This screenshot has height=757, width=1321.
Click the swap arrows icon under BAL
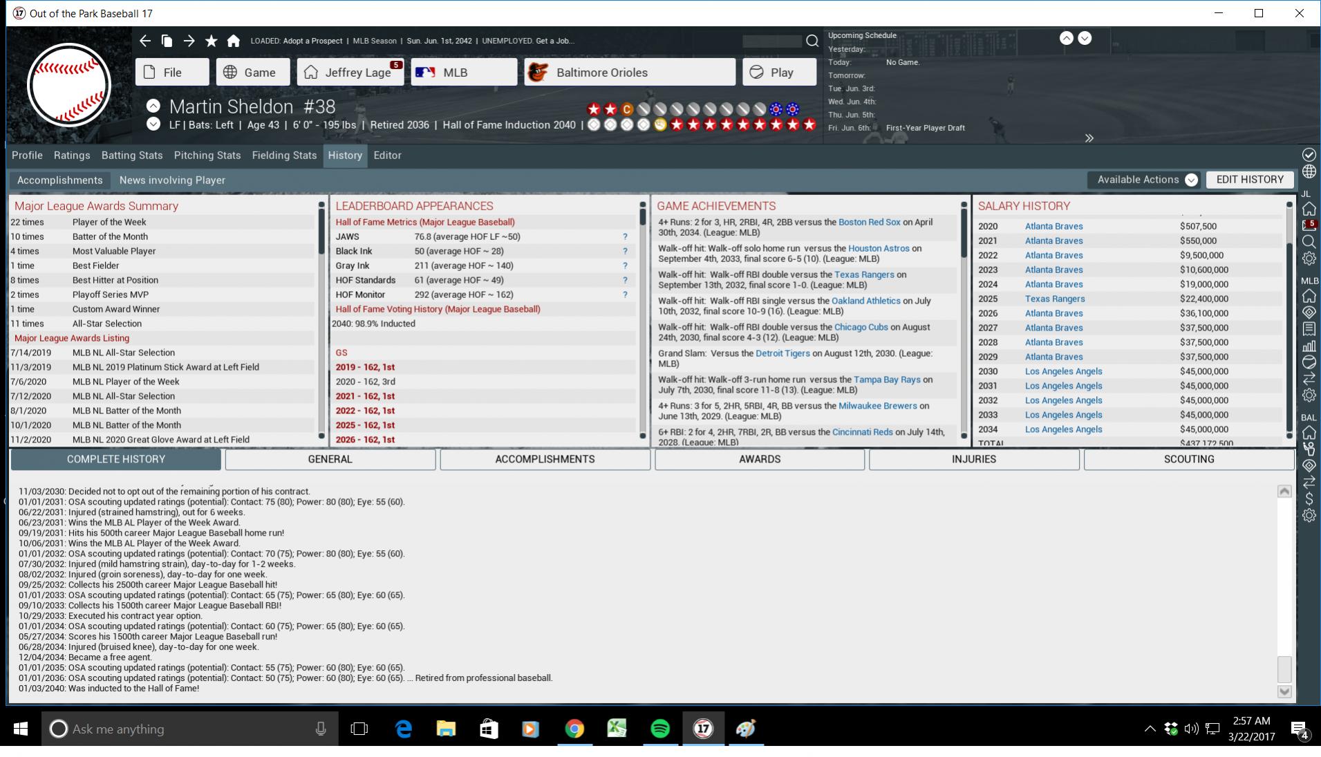pyautogui.click(x=1309, y=482)
